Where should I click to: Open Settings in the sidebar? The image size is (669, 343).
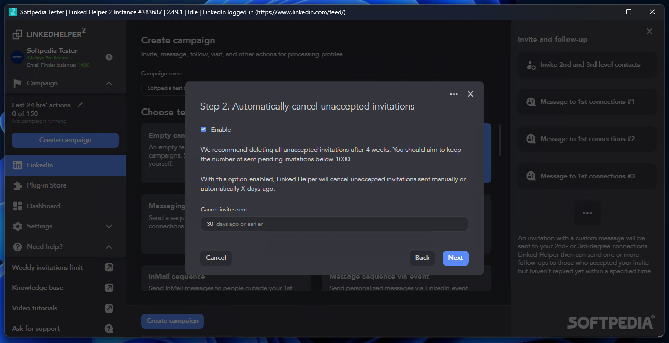[x=39, y=226]
